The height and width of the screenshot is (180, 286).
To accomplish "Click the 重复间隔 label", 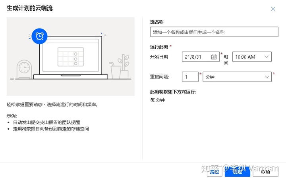I will [160, 77].
